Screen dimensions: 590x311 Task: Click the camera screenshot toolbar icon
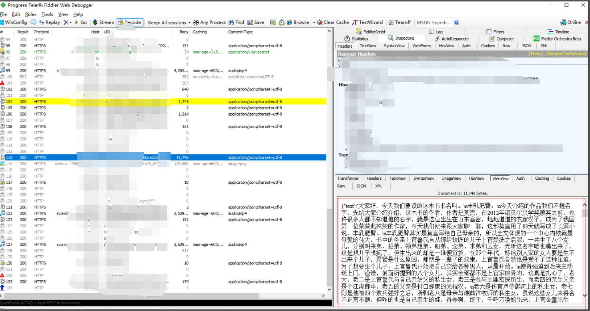[273, 22]
